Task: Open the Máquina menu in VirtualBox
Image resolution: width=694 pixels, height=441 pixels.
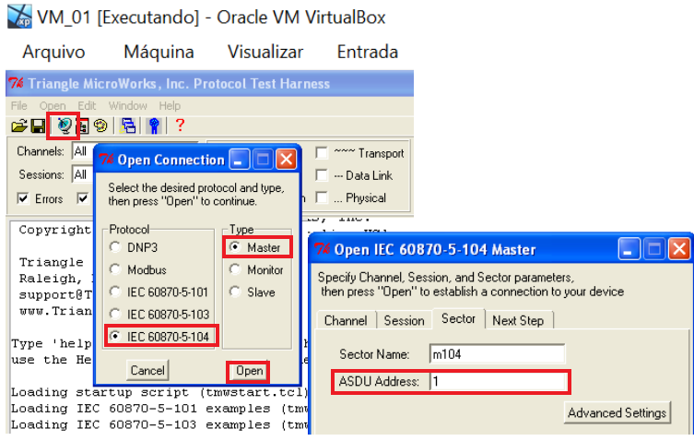Action: tap(159, 52)
